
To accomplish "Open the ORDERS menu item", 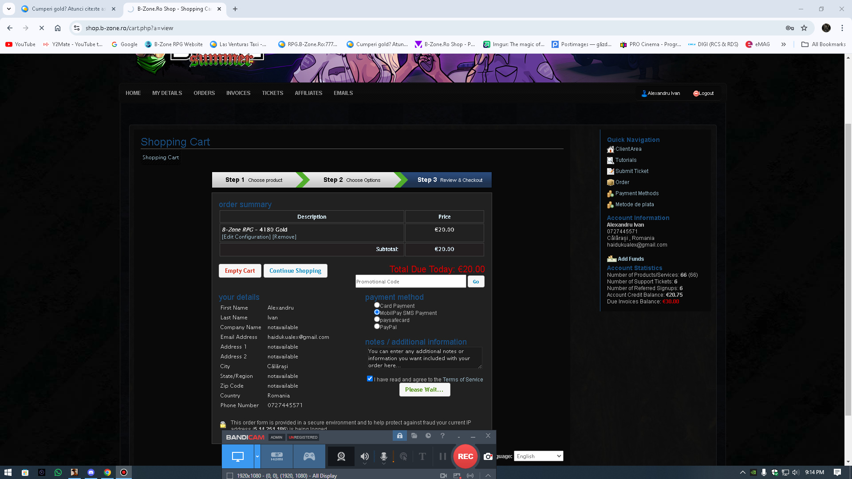I will pos(204,93).
